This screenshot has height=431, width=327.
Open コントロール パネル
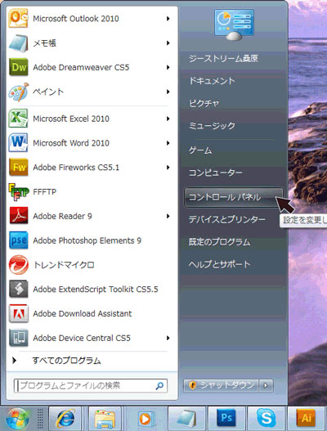coord(234,197)
